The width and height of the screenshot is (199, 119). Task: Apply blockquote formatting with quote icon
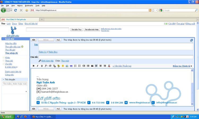pyautogui.click(x=92, y=66)
